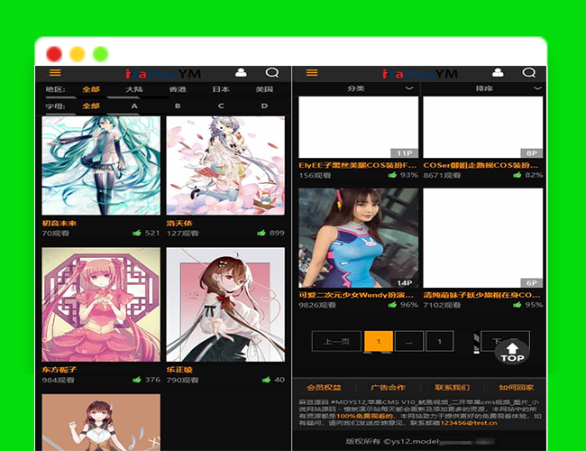
Task: Like the 初音未来 card with 521 thumbs
Action: 137,233
